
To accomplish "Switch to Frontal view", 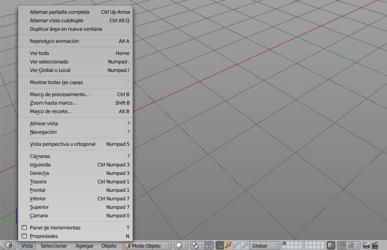I will (x=76, y=190).
